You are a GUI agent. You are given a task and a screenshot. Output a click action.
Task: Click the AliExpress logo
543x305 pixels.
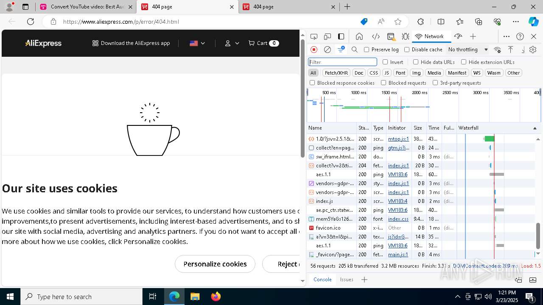(x=43, y=43)
